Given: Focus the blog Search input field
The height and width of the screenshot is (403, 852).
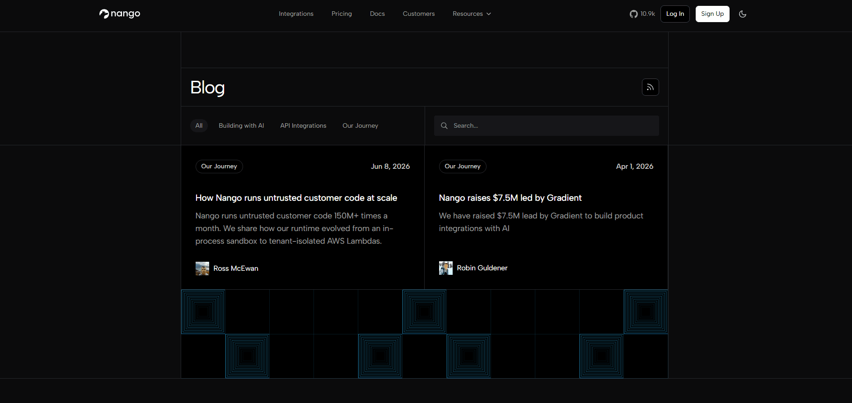Looking at the screenshot, I should pos(547,125).
